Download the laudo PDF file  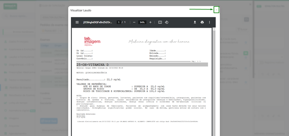click(x=195, y=22)
